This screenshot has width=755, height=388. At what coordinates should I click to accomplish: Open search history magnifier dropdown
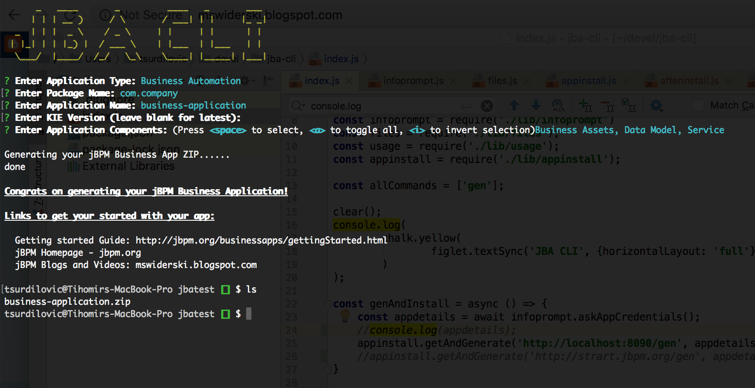[298, 106]
